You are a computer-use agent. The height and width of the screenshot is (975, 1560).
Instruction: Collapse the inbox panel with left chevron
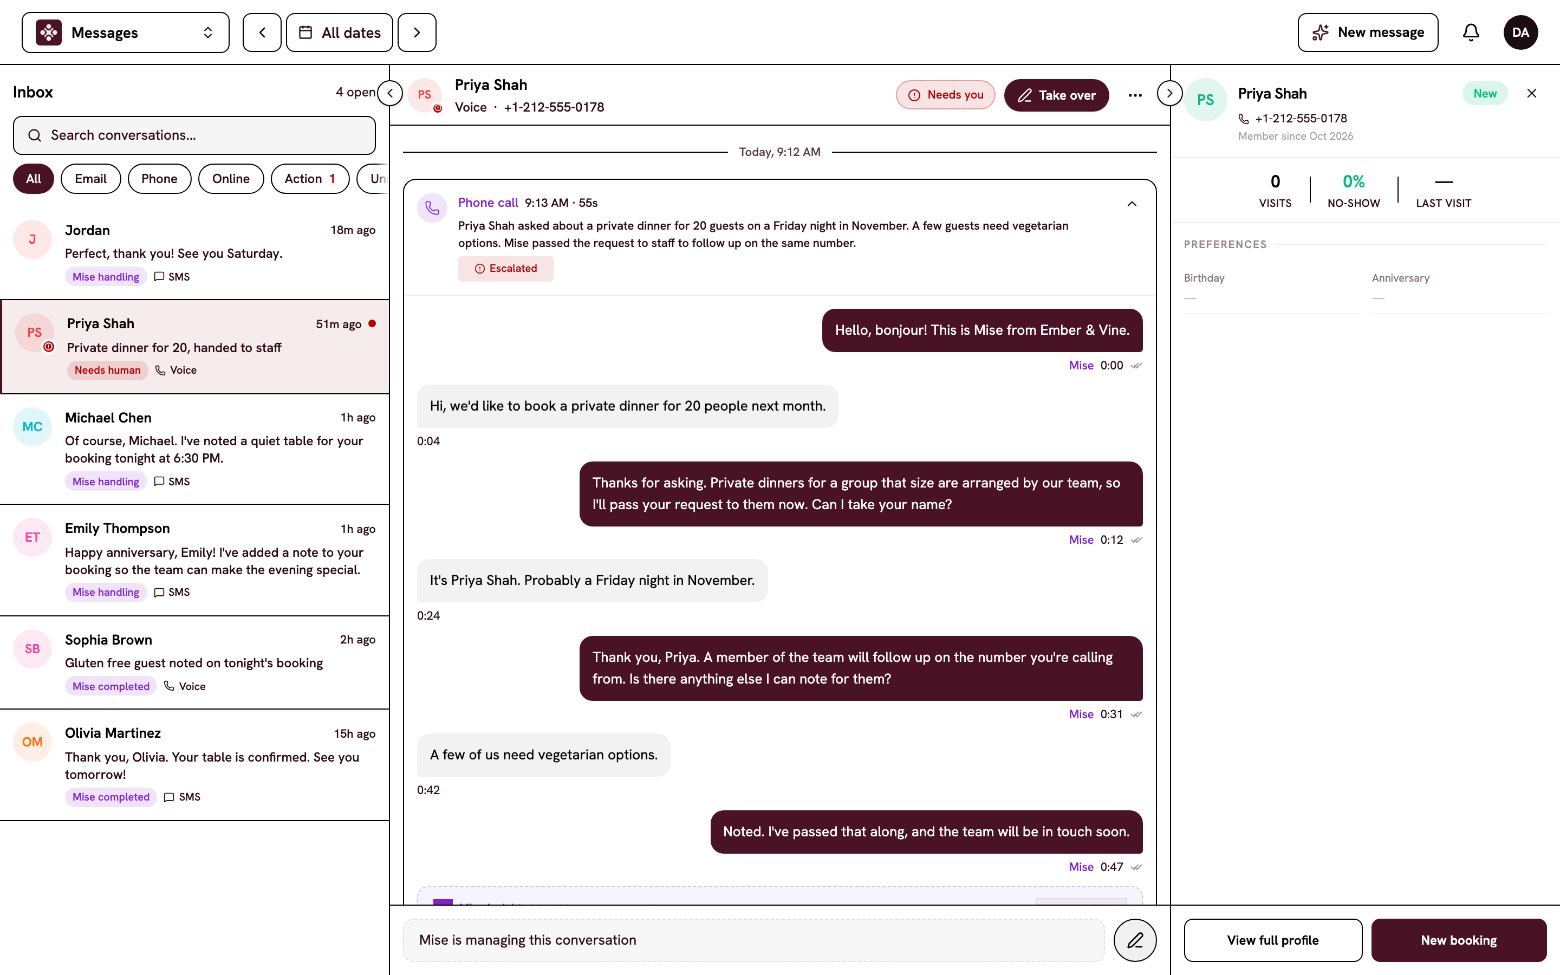click(x=390, y=93)
